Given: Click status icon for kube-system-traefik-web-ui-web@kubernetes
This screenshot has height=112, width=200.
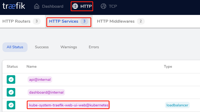Looking at the screenshot, I should point(11,105).
